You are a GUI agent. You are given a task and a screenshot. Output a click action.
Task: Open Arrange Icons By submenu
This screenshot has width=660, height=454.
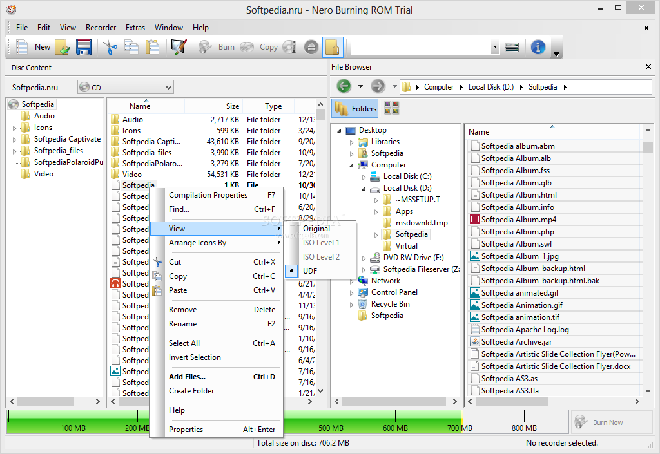coord(217,243)
